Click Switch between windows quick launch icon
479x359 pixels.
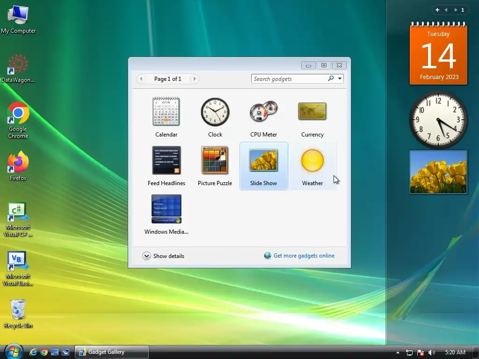click(x=65, y=352)
